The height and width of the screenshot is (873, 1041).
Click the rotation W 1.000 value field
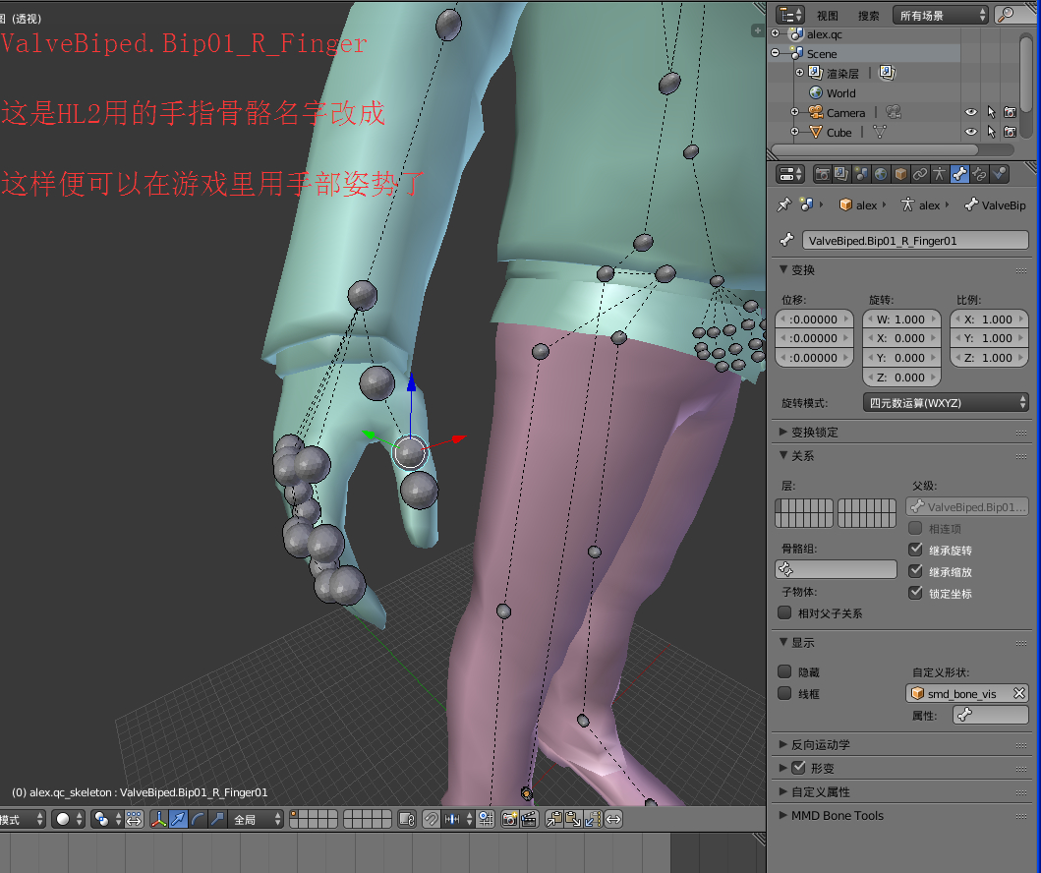pos(901,320)
